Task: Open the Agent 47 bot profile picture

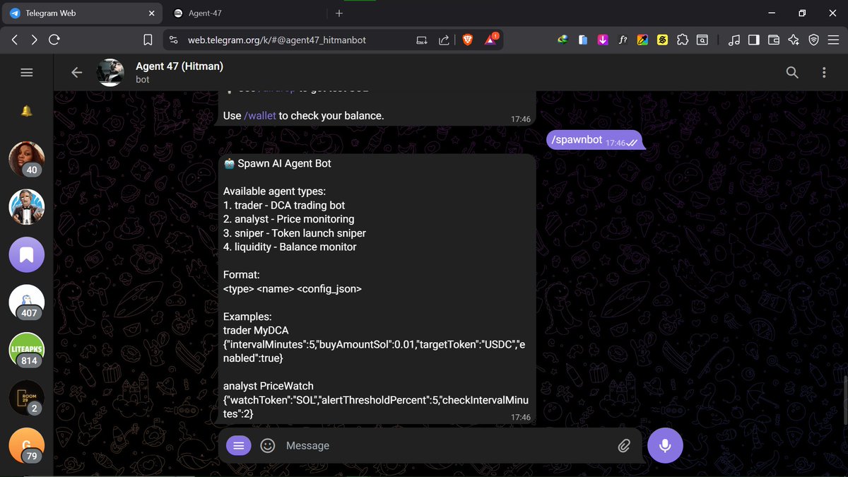Action: pos(110,73)
